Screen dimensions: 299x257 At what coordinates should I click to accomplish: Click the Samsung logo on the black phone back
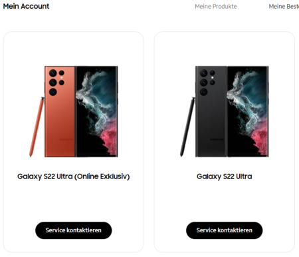(217, 140)
